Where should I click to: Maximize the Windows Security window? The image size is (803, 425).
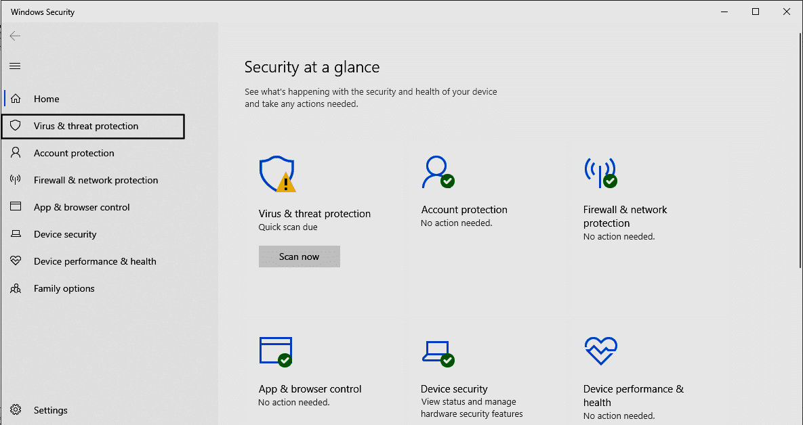tap(756, 12)
